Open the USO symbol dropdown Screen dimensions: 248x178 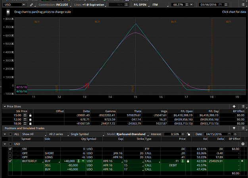[24, 5]
